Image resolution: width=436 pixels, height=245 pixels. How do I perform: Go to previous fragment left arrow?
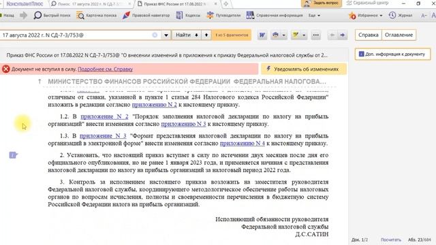(332, 35)
